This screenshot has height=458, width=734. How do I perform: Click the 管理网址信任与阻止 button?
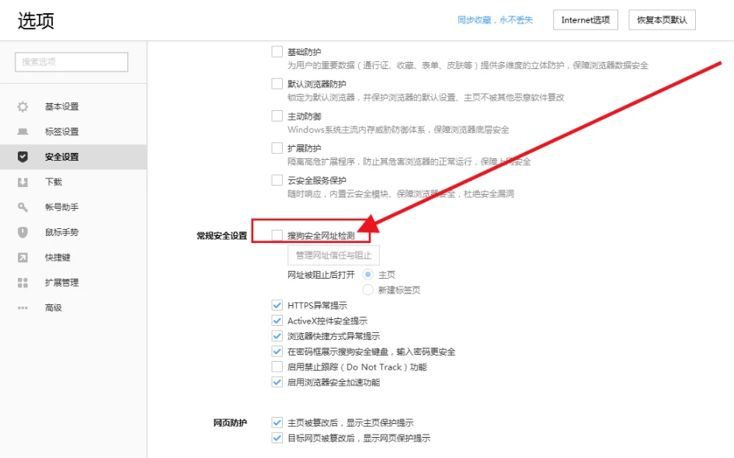point(333,255)
